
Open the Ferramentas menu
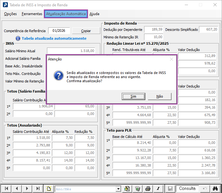32,14
